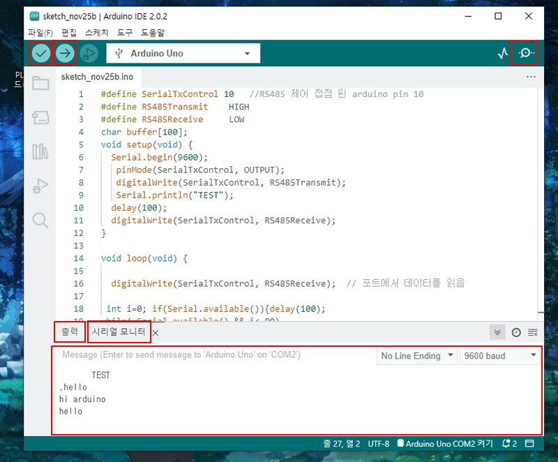Start the debugger from the toolbar
Image resolution: width=558 pixels, height=462 pixels.
coord(89,54)
